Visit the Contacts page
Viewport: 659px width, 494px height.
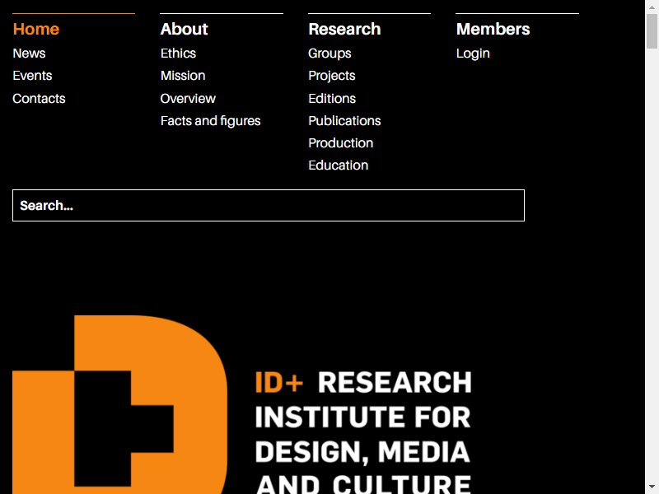39,98
